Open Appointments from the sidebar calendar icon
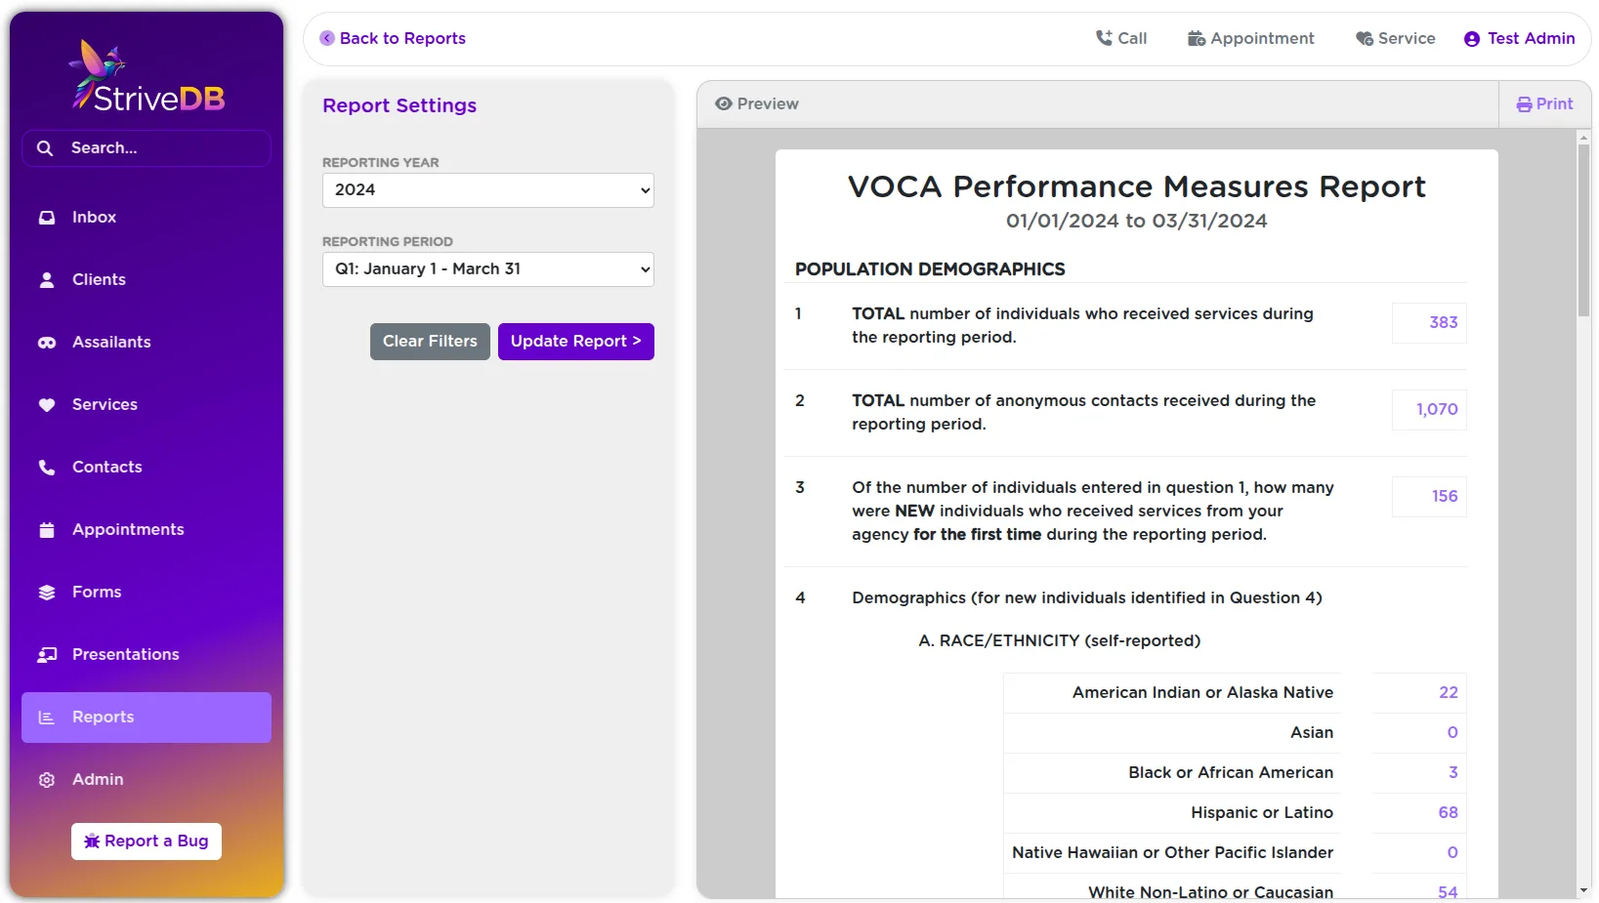1599x903 pixels. (x=47, y=529)
